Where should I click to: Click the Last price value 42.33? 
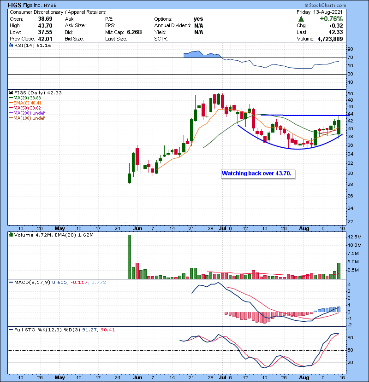[335, 32]
